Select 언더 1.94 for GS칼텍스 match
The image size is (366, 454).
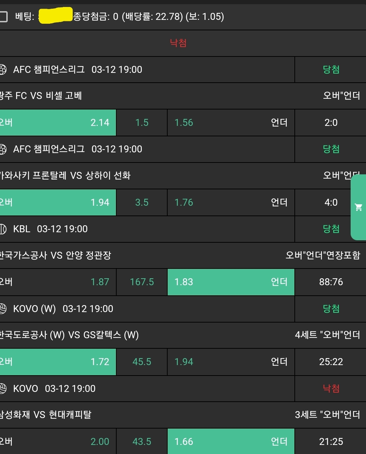click(231, 362)
